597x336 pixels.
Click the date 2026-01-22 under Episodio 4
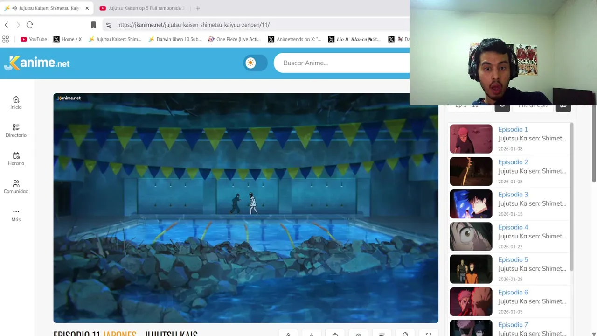click(x=510, y=246)
